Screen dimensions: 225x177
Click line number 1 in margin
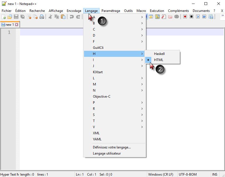point(9,32)
